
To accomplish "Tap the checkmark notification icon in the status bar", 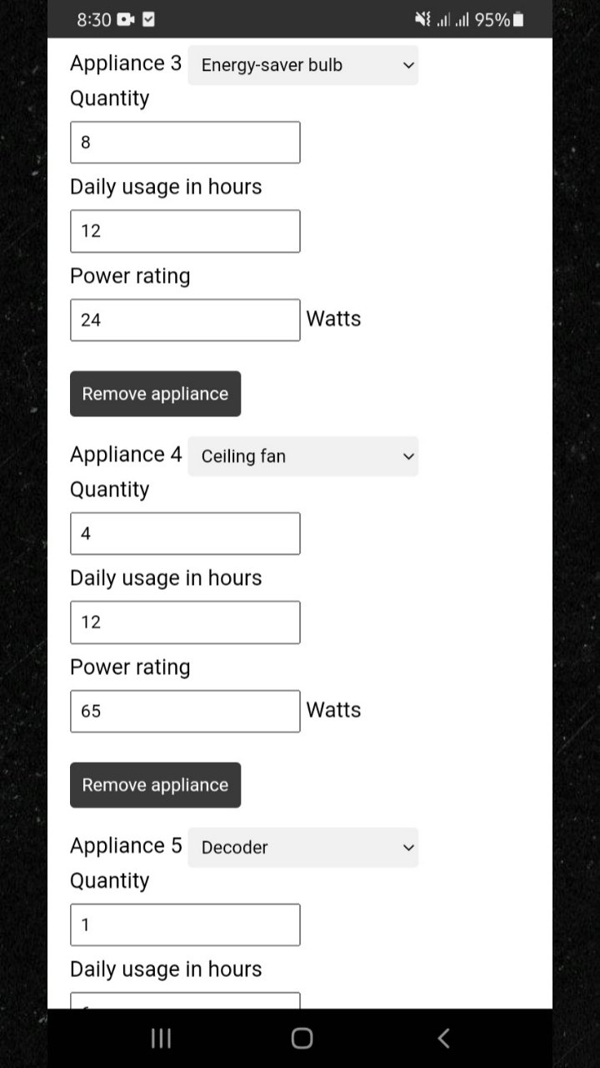I will (147, 19).
